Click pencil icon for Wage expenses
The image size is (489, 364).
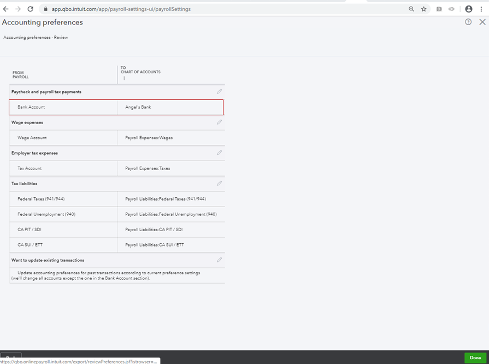[x=219, y=122]
